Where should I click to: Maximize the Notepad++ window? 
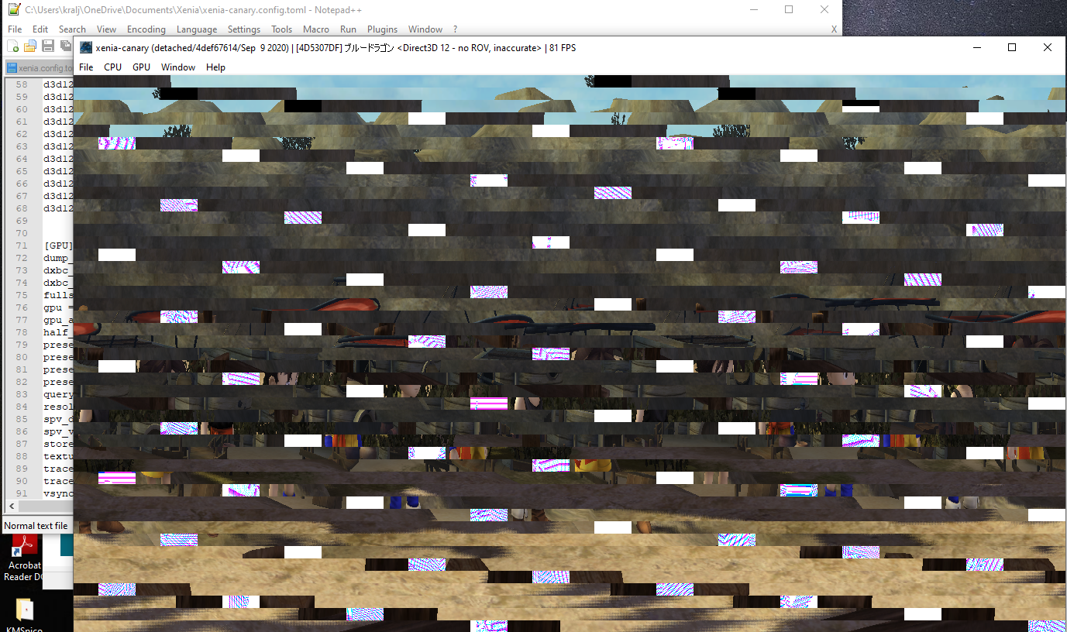(789, 9)
